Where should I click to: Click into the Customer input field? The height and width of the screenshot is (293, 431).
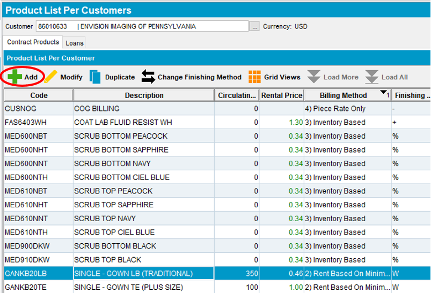pyautogui.click(x=142, y=26)
